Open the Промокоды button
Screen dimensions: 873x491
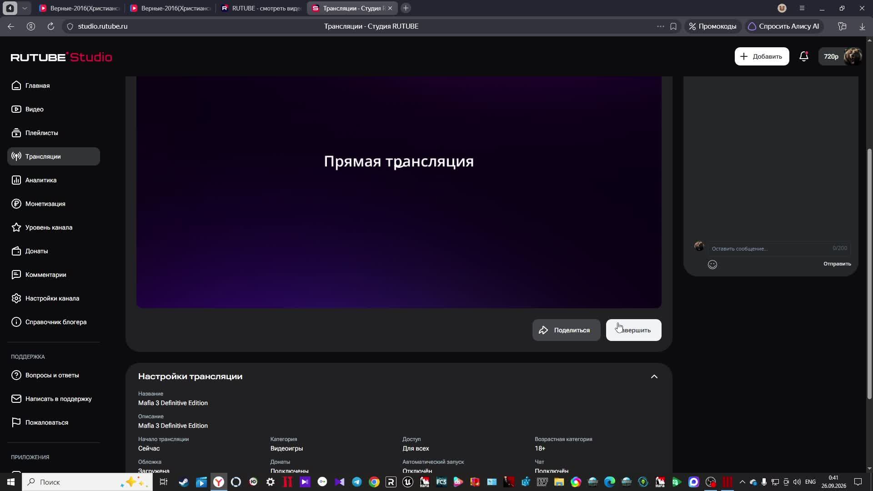click(712, 26)
